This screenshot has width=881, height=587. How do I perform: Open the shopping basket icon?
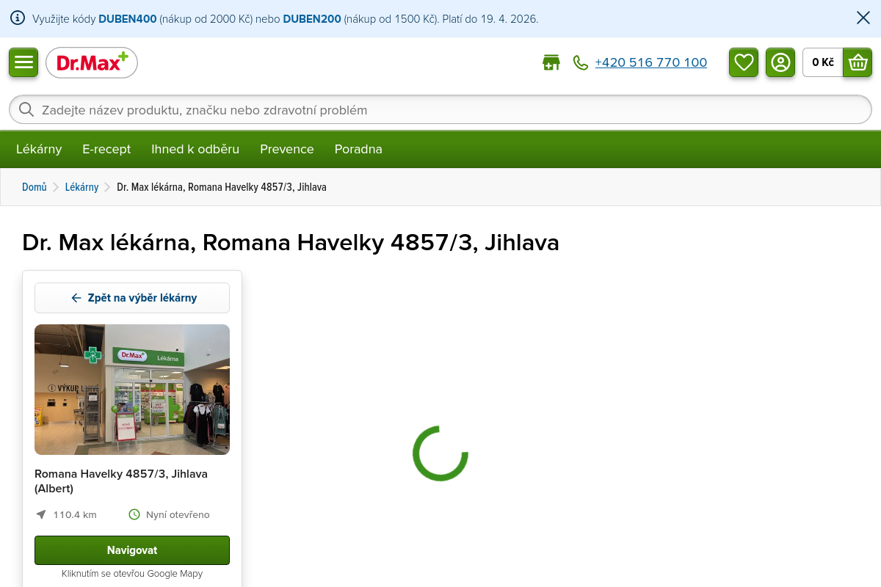click(858, 62)
